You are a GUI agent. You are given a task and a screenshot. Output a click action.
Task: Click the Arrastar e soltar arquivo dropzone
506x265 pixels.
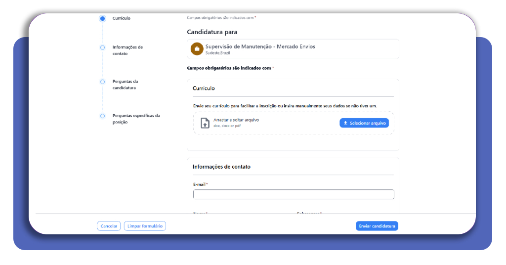[294, 123]
